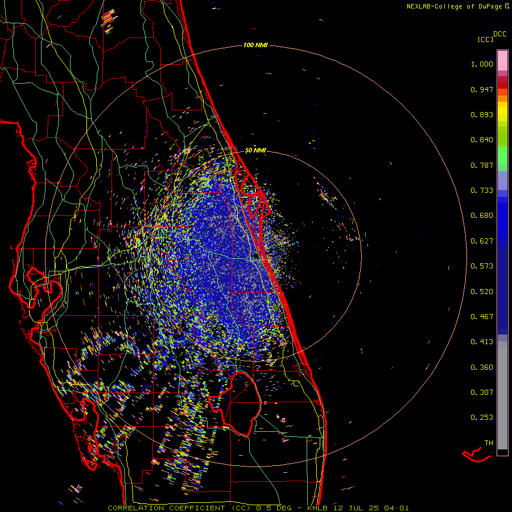Screen dimensions: 512x512
Task: Click the DCC product label
Action: tap(500, 34)
